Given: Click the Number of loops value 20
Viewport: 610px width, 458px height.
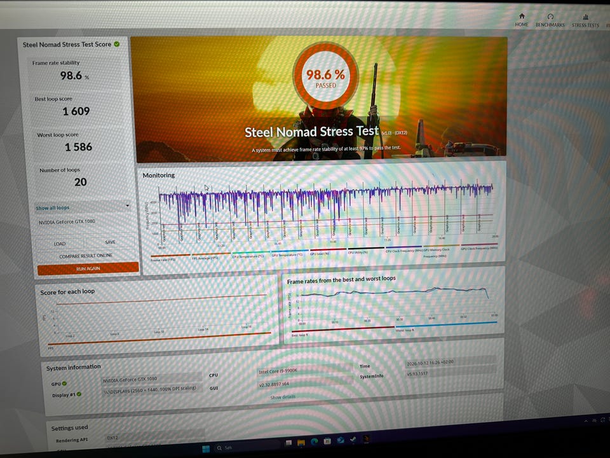Looking at the screenshot, I should 81,182.
